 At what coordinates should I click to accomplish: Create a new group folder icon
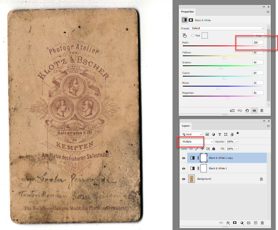pyautogui.click(x=248, y=223)
